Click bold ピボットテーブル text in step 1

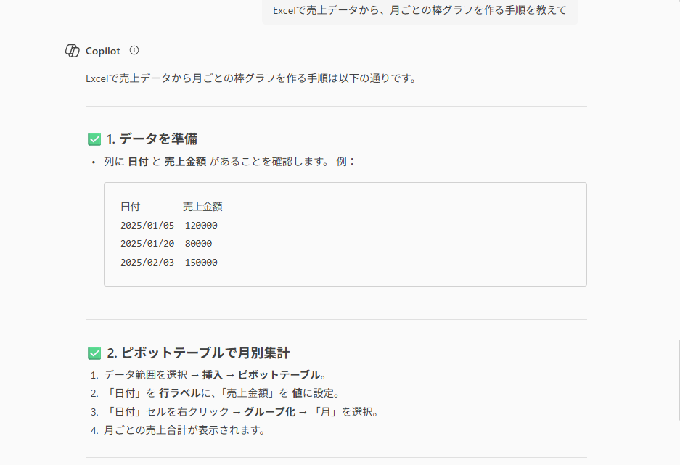279,375
